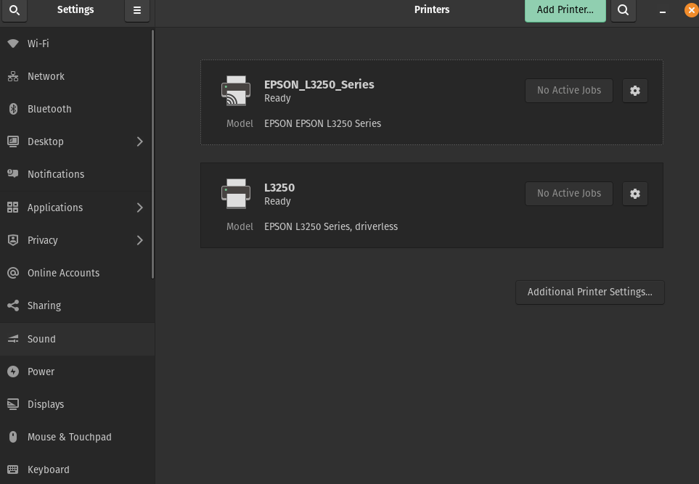This screenshot has width=699, height=484.
Task: Click the Model label in L3250 card
Action: [240, 226]
